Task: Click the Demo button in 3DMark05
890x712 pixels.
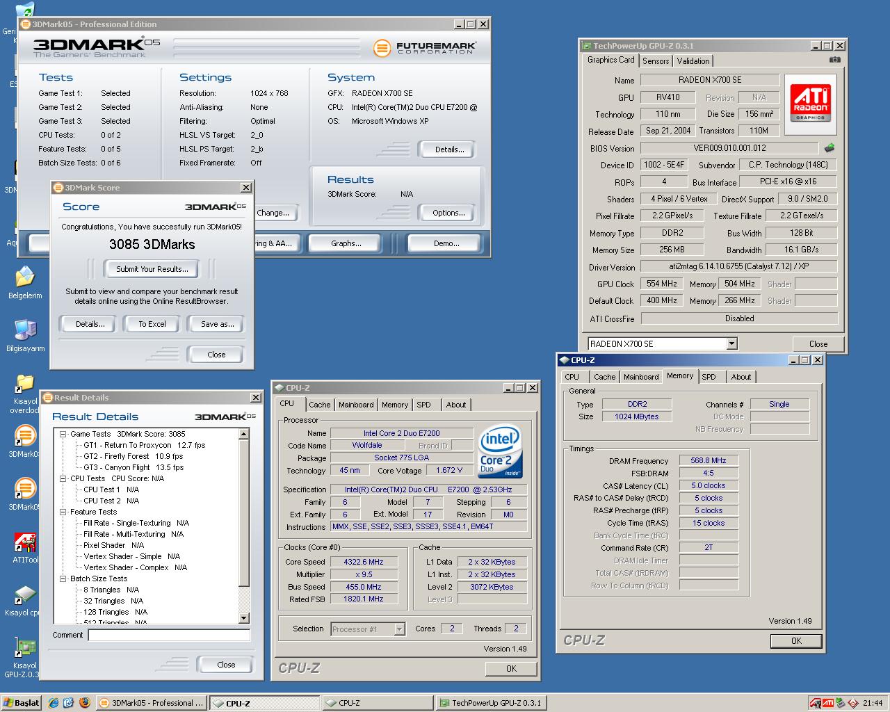Action: coord(446,243)
